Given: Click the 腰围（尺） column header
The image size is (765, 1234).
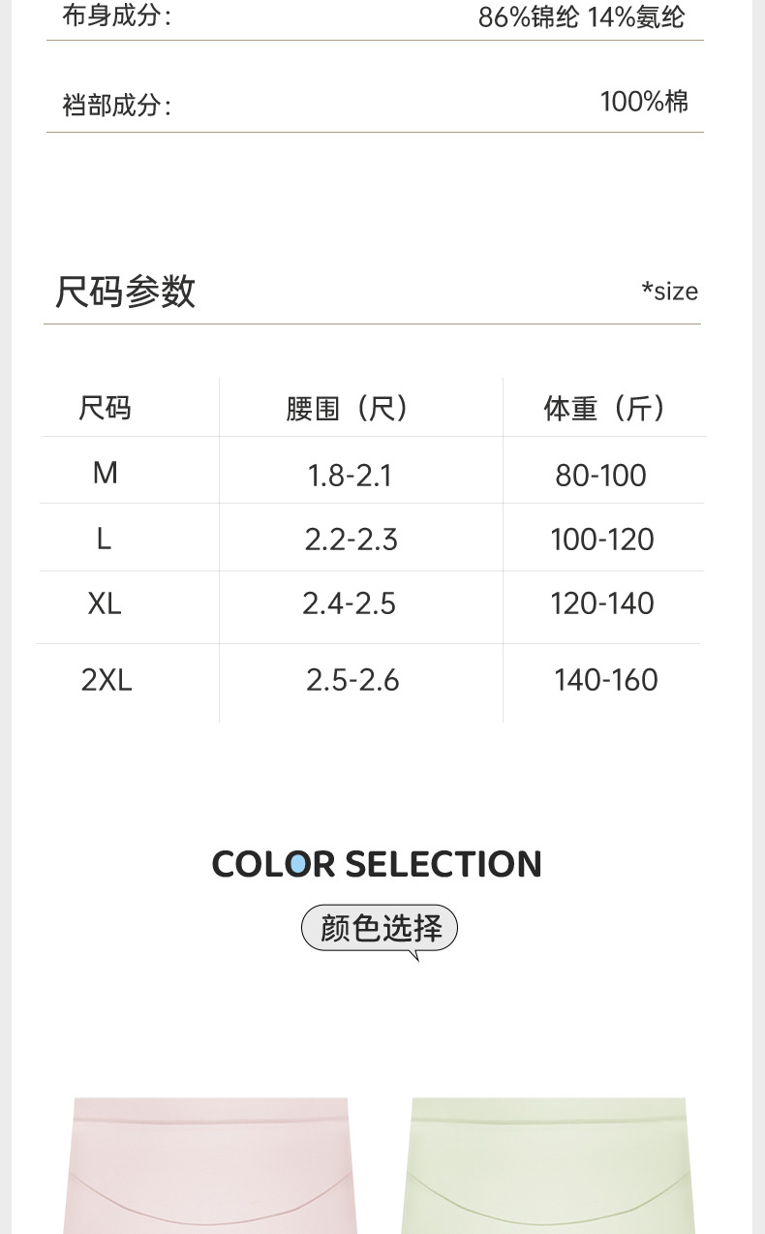Looking at the screenshot, I should pos(349,409).
